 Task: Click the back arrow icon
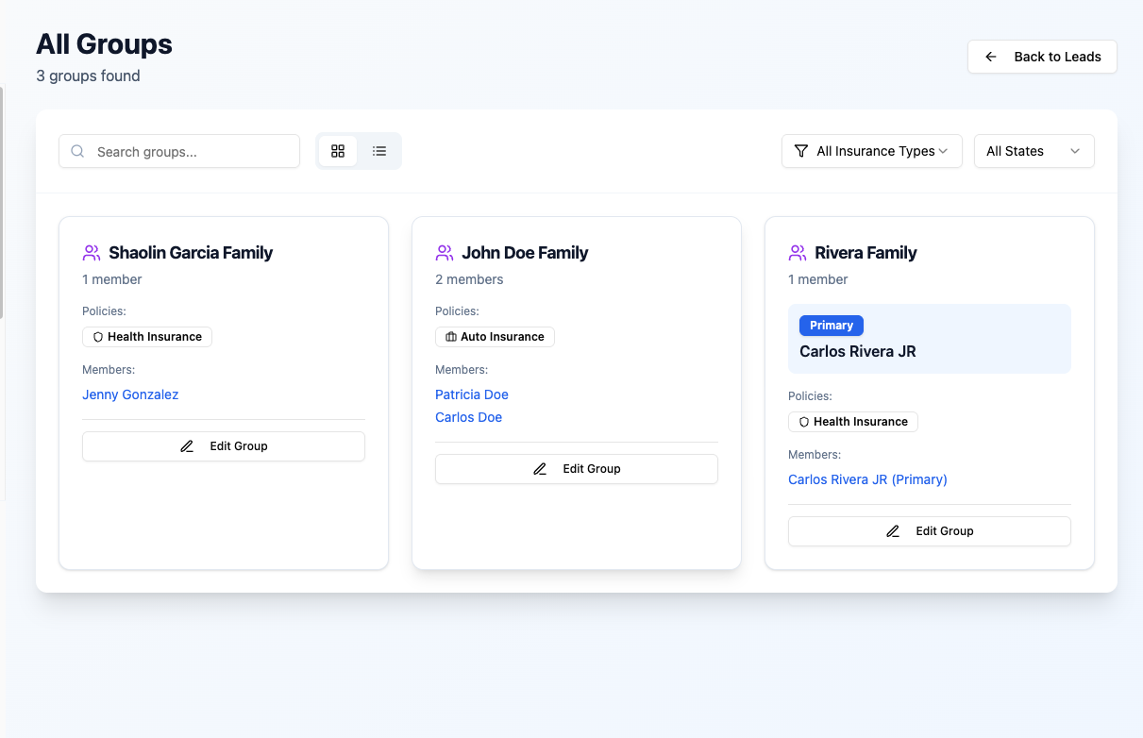[991, 57]
